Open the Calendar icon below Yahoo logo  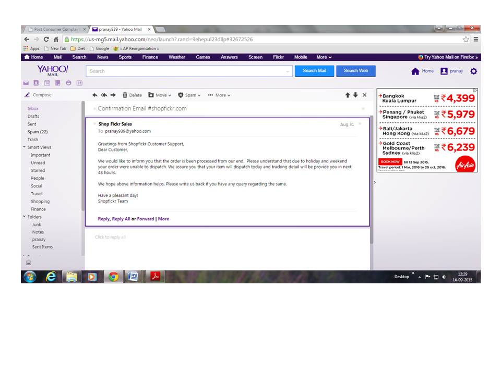pos(46,83)
